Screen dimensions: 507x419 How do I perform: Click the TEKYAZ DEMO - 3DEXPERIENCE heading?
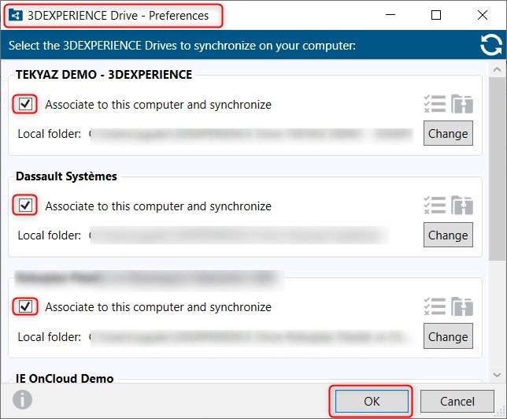pyautogui.click(x=104, y=74)
